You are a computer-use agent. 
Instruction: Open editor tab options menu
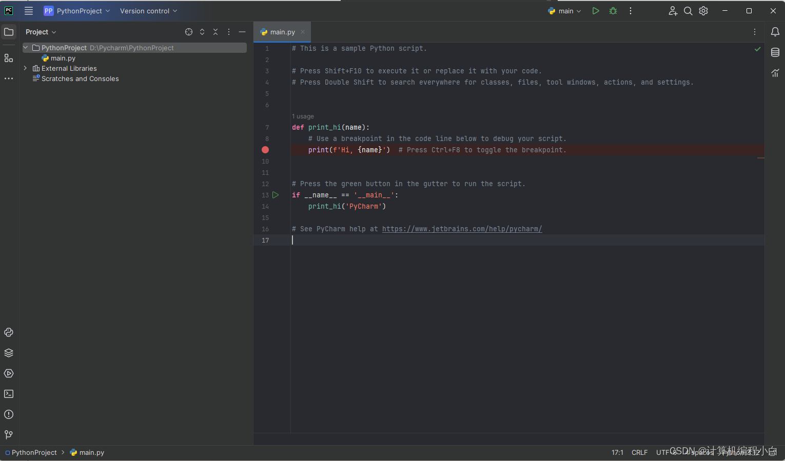click(x=755, y=32)
